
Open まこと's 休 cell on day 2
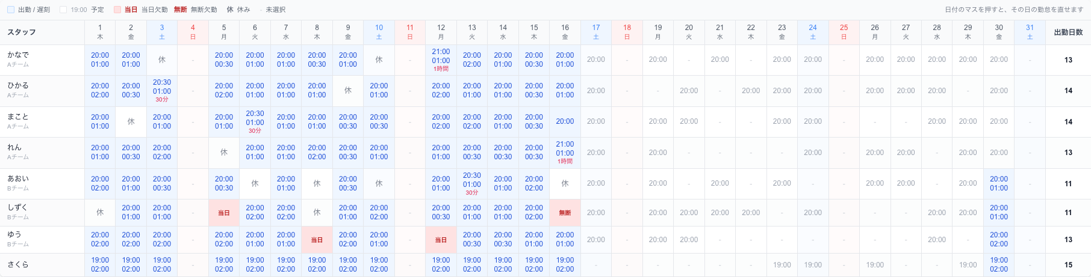click(131, 122)
